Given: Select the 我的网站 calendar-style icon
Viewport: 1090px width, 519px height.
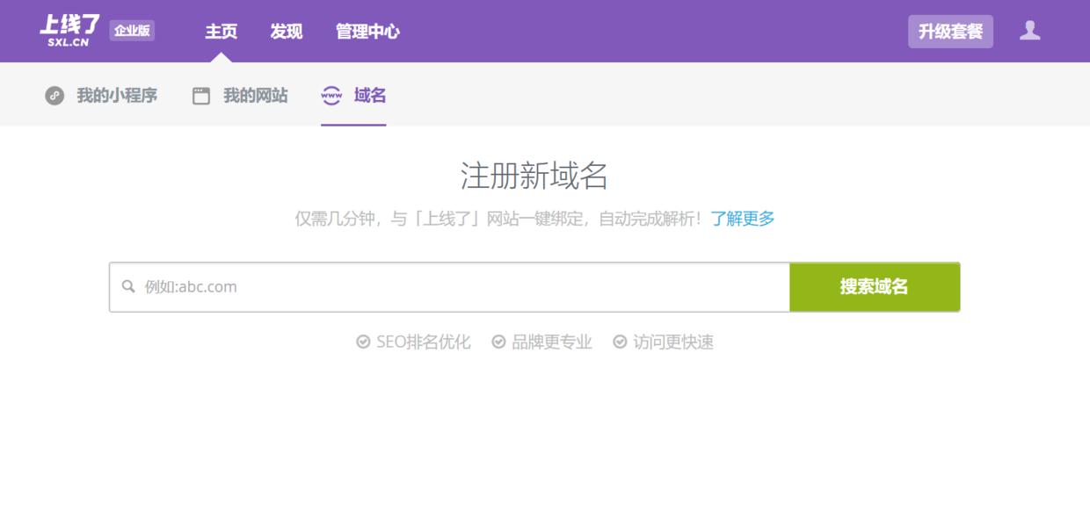Looking at the screenshot, I should 200,96.
